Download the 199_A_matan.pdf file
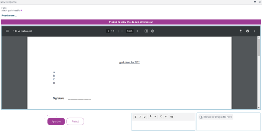 click(x=241, y=31)
